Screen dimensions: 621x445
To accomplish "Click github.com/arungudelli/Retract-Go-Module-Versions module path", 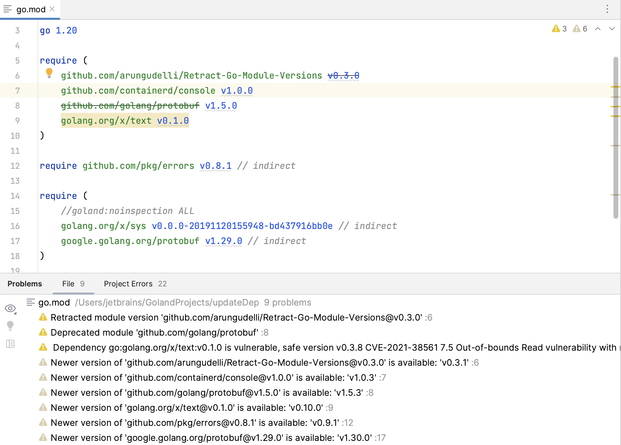I will point(191,76).
